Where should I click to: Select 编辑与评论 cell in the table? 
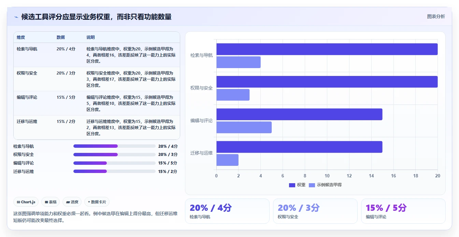pyautogui.click(x=27, y=97)
